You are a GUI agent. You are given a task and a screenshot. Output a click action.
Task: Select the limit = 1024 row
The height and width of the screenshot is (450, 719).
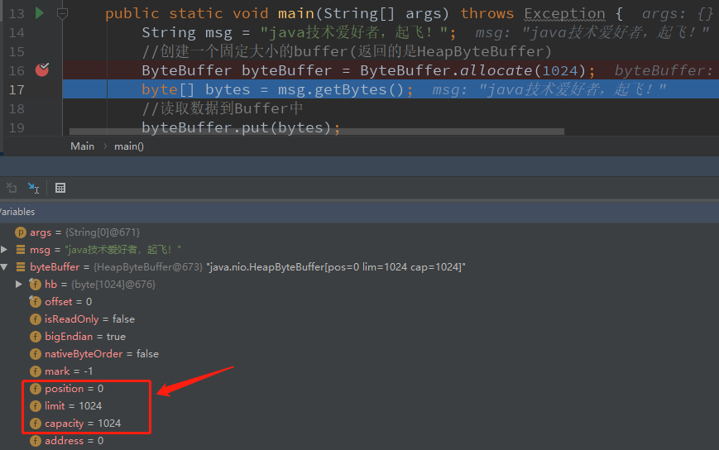coord(359,406)
